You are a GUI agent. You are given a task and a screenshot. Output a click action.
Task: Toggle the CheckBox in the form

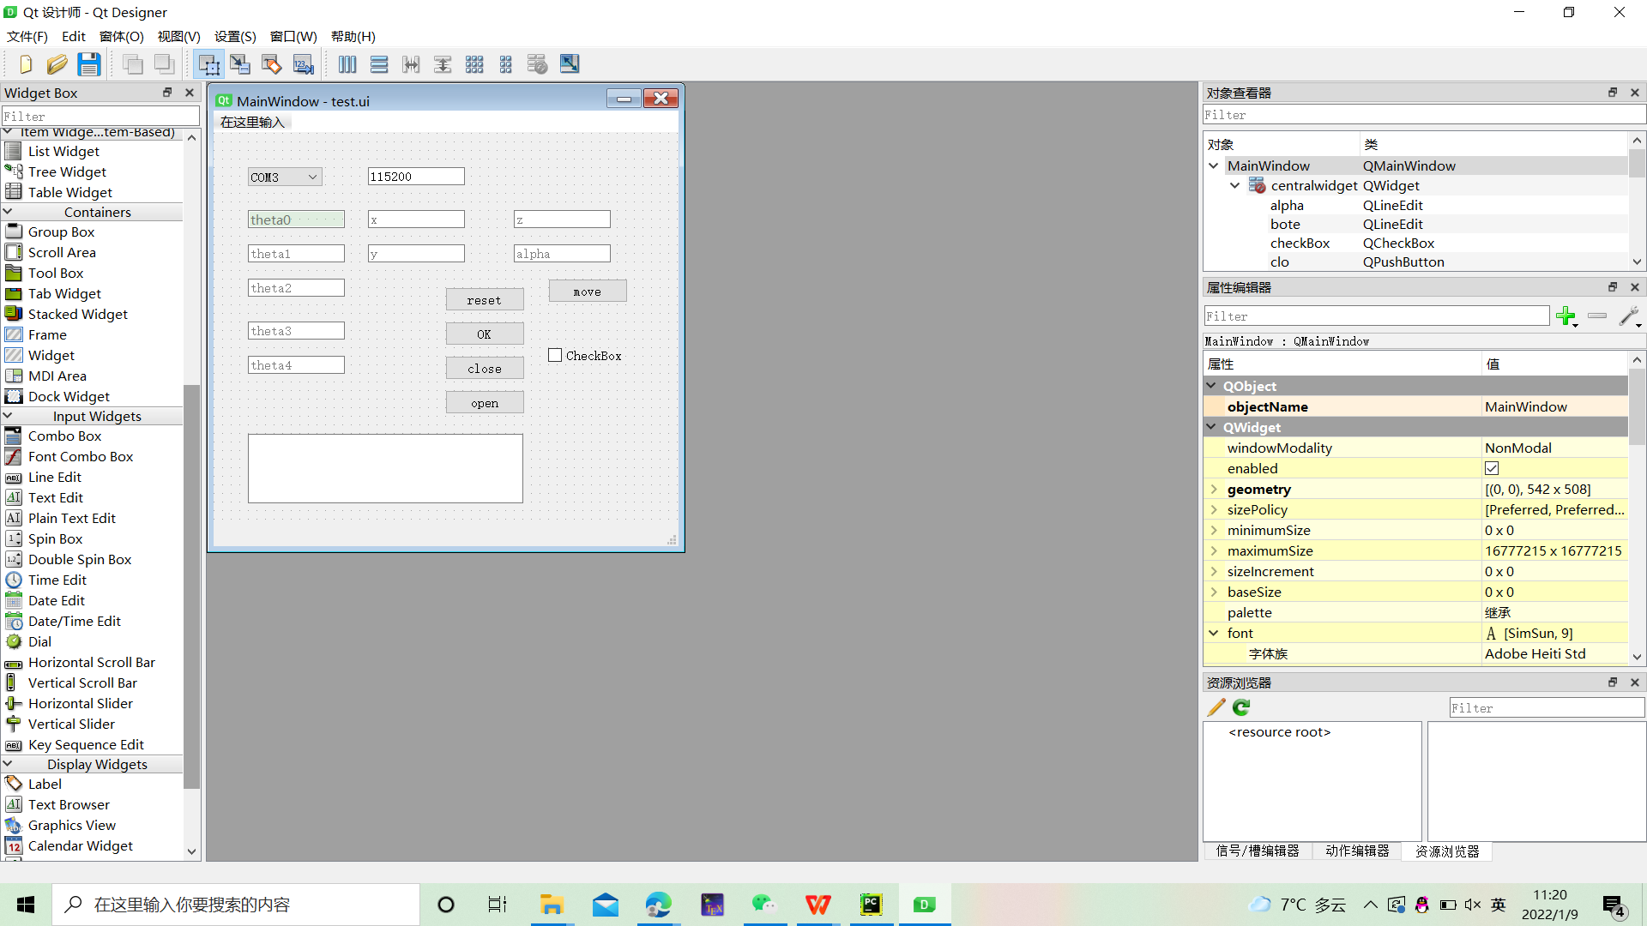556,355
